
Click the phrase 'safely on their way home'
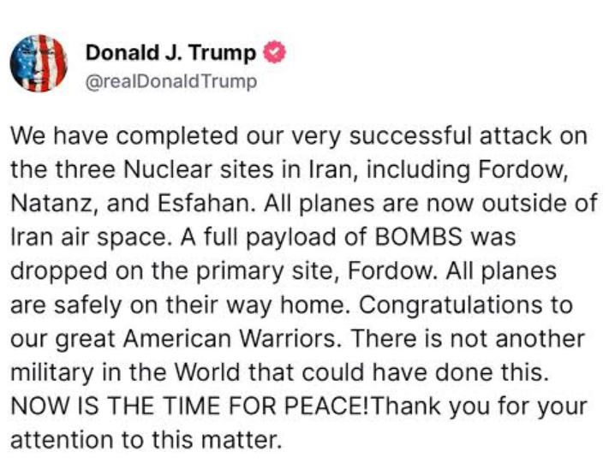[200, 305]
